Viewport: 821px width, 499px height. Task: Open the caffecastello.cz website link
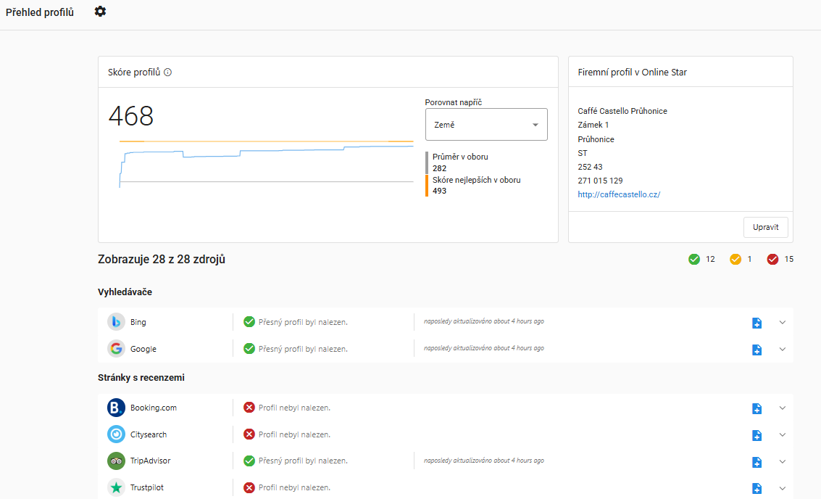point(619,194)
